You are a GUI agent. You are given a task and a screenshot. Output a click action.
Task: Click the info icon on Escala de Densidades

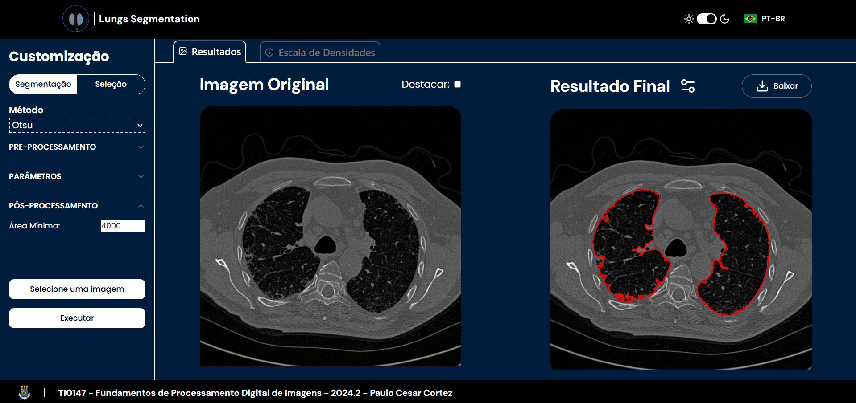pos(269,53)
